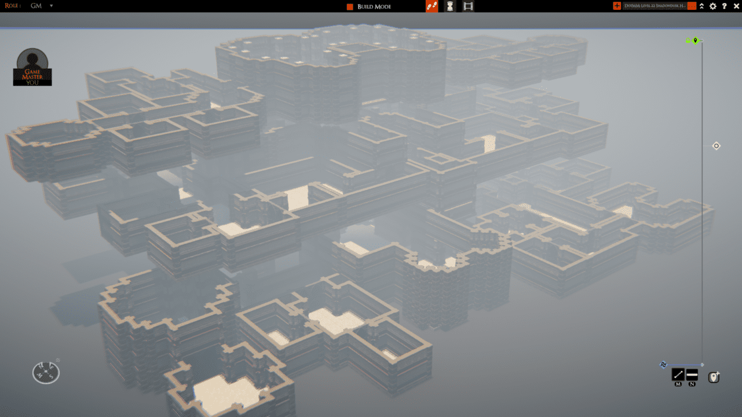This screenshot has height=417, width=742.
Task: Click the Build Mode label
Action: click(x=374, y=6)
